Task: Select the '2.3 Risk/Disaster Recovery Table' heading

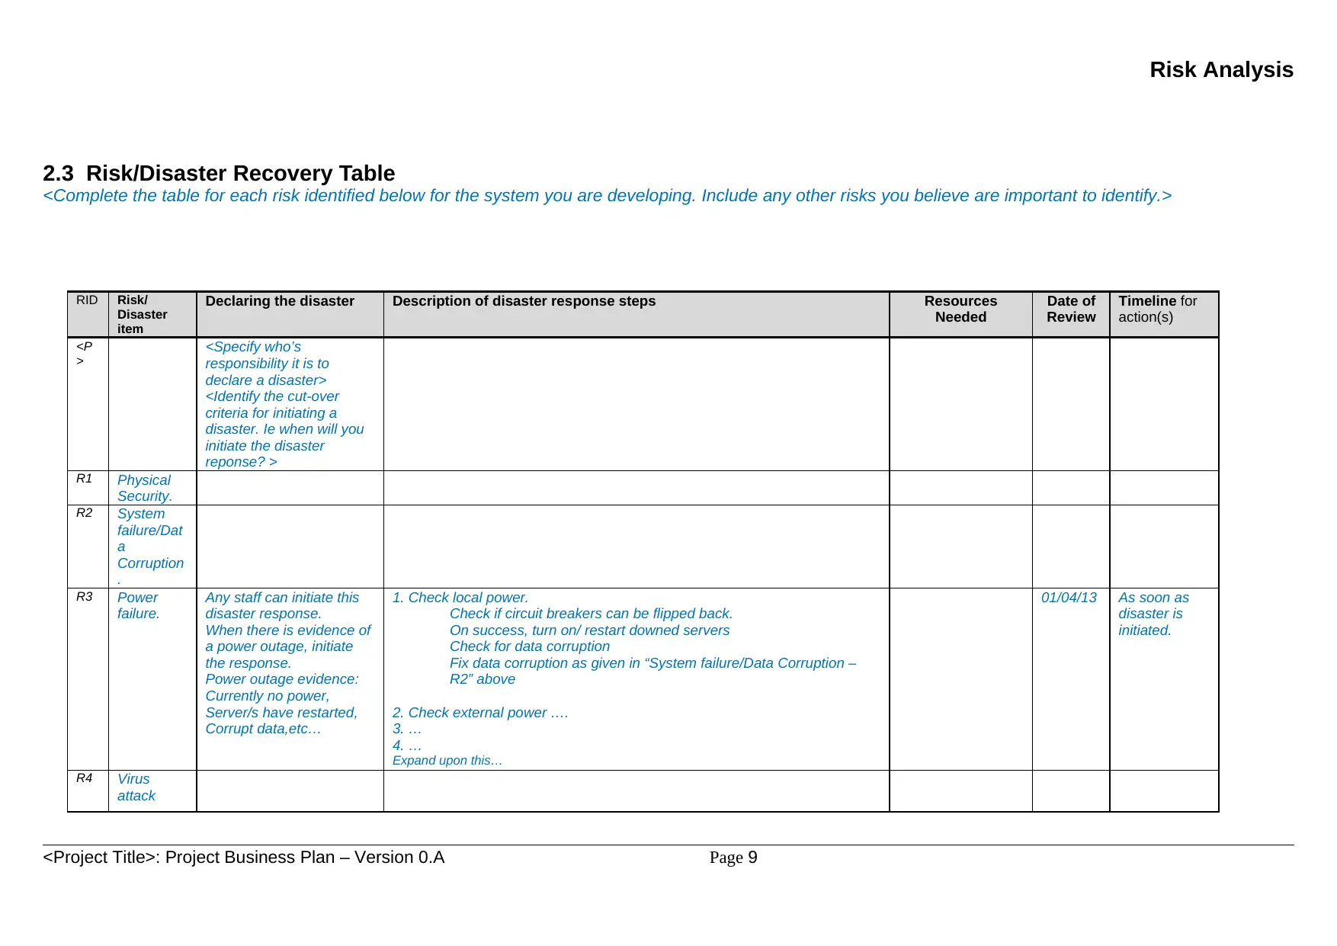Action: pos(219,173)
